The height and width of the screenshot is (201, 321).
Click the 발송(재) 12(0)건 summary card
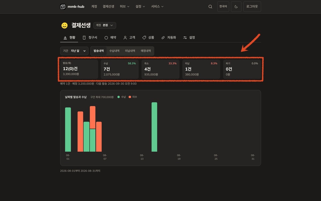(x=79, y=69)
